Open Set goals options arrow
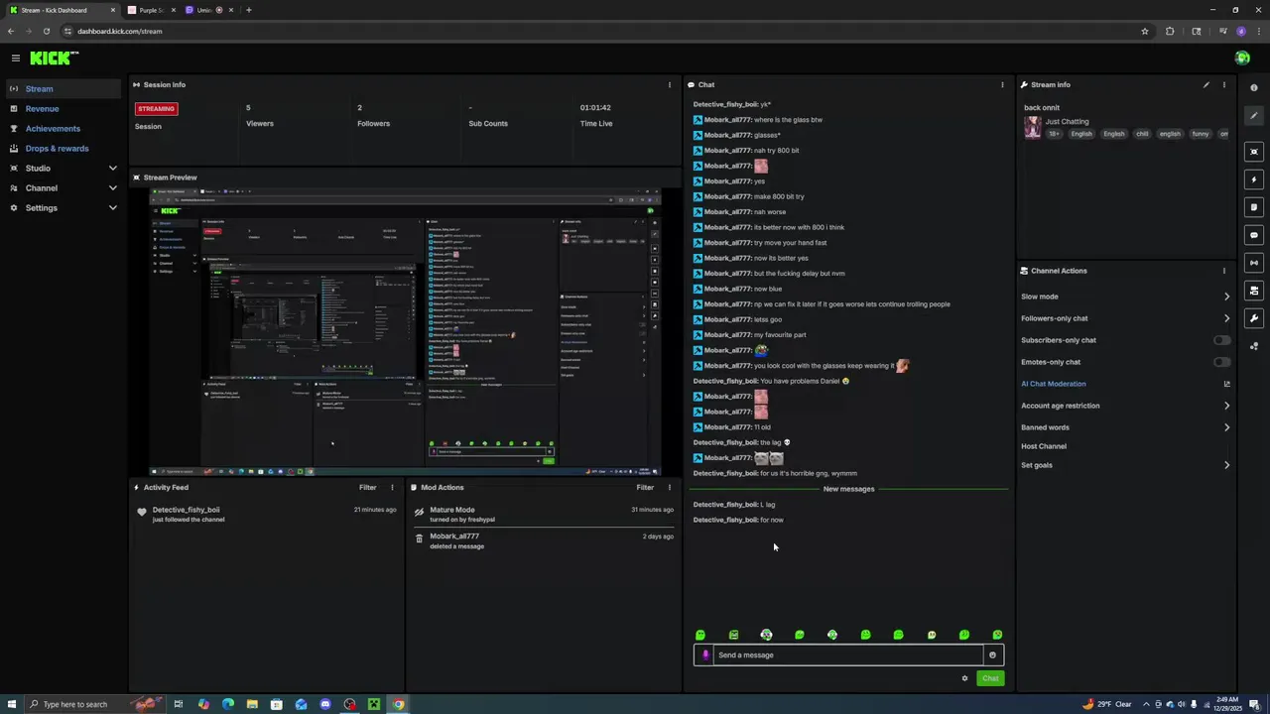This screenshot has height=714, width=1270. tap(1226, 465)
